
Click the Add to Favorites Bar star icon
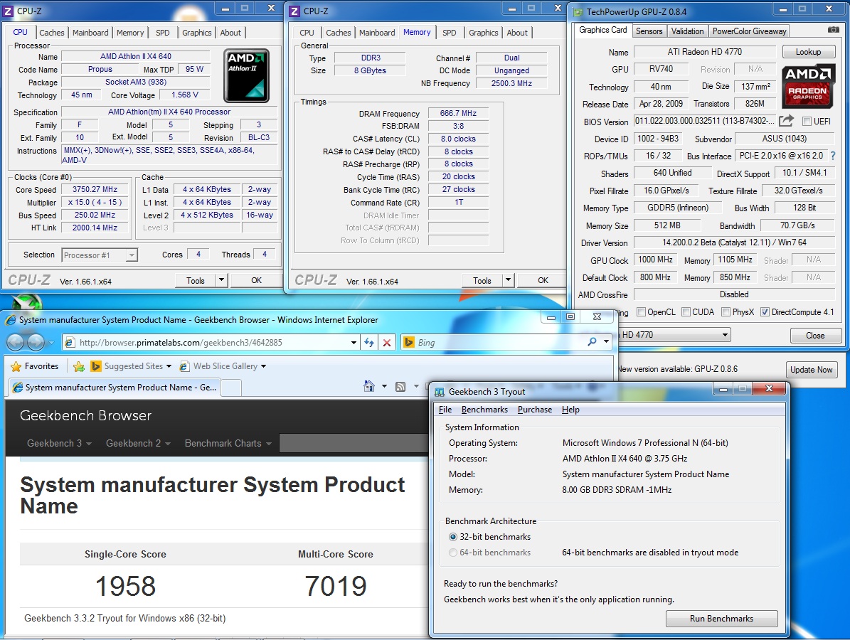79,366
